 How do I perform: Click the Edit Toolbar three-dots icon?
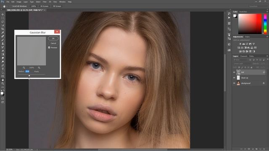click(3, 87)
